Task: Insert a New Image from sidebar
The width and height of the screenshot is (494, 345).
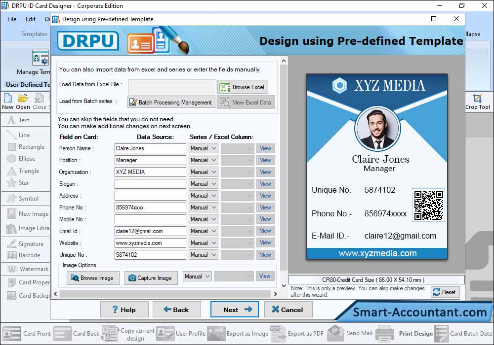Action: 28,214
